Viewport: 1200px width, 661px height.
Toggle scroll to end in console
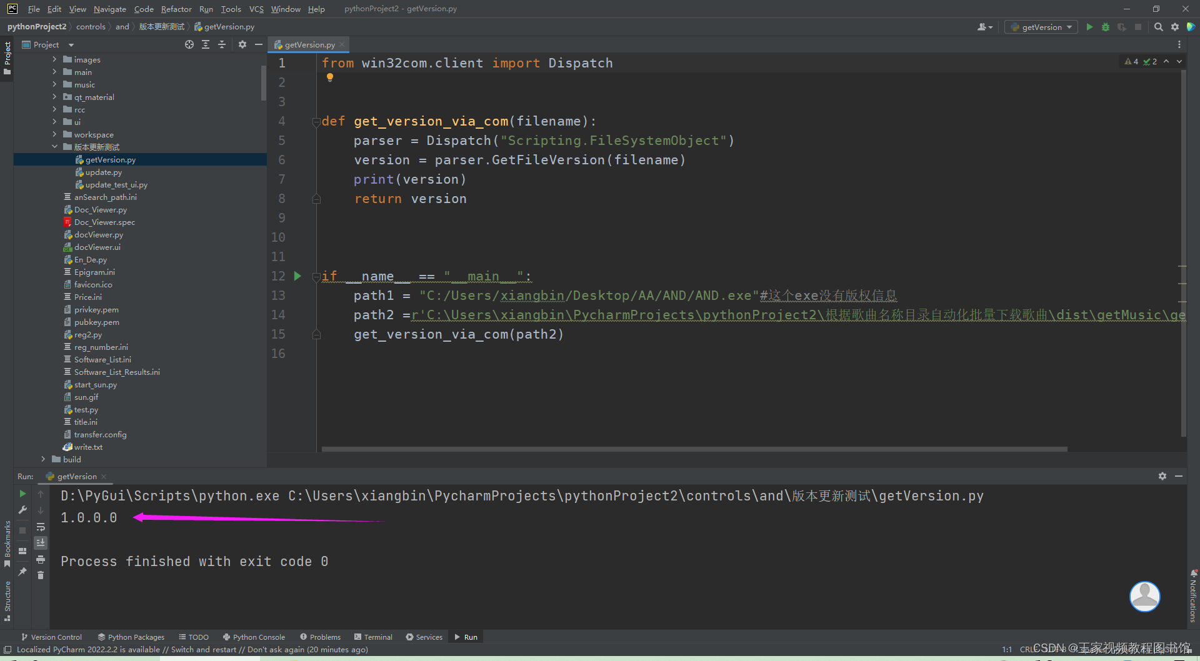pos(41,542)
